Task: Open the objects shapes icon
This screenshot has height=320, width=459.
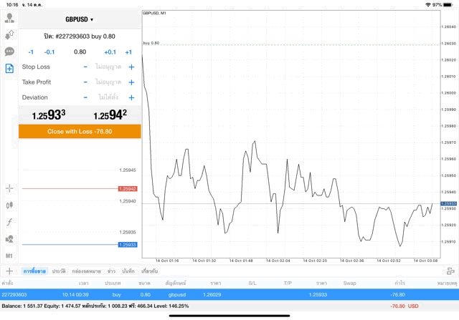Action: (9, 239)
